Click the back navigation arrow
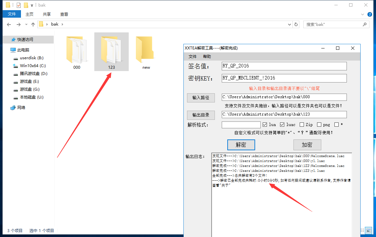The height and width of the screenshot is (237, 376). point(9,25)
